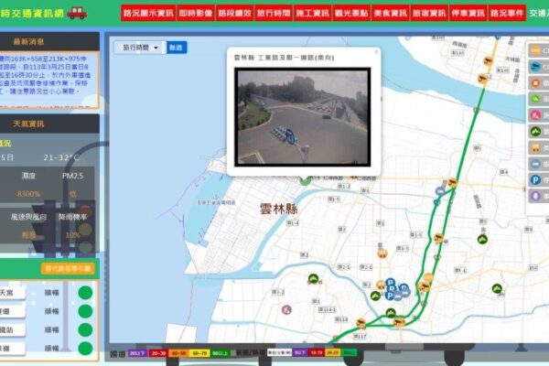This screenshot has width=549, height=366.
Task: Toggle the purple layer icon in right panel
Action: (x=535, y=196)
